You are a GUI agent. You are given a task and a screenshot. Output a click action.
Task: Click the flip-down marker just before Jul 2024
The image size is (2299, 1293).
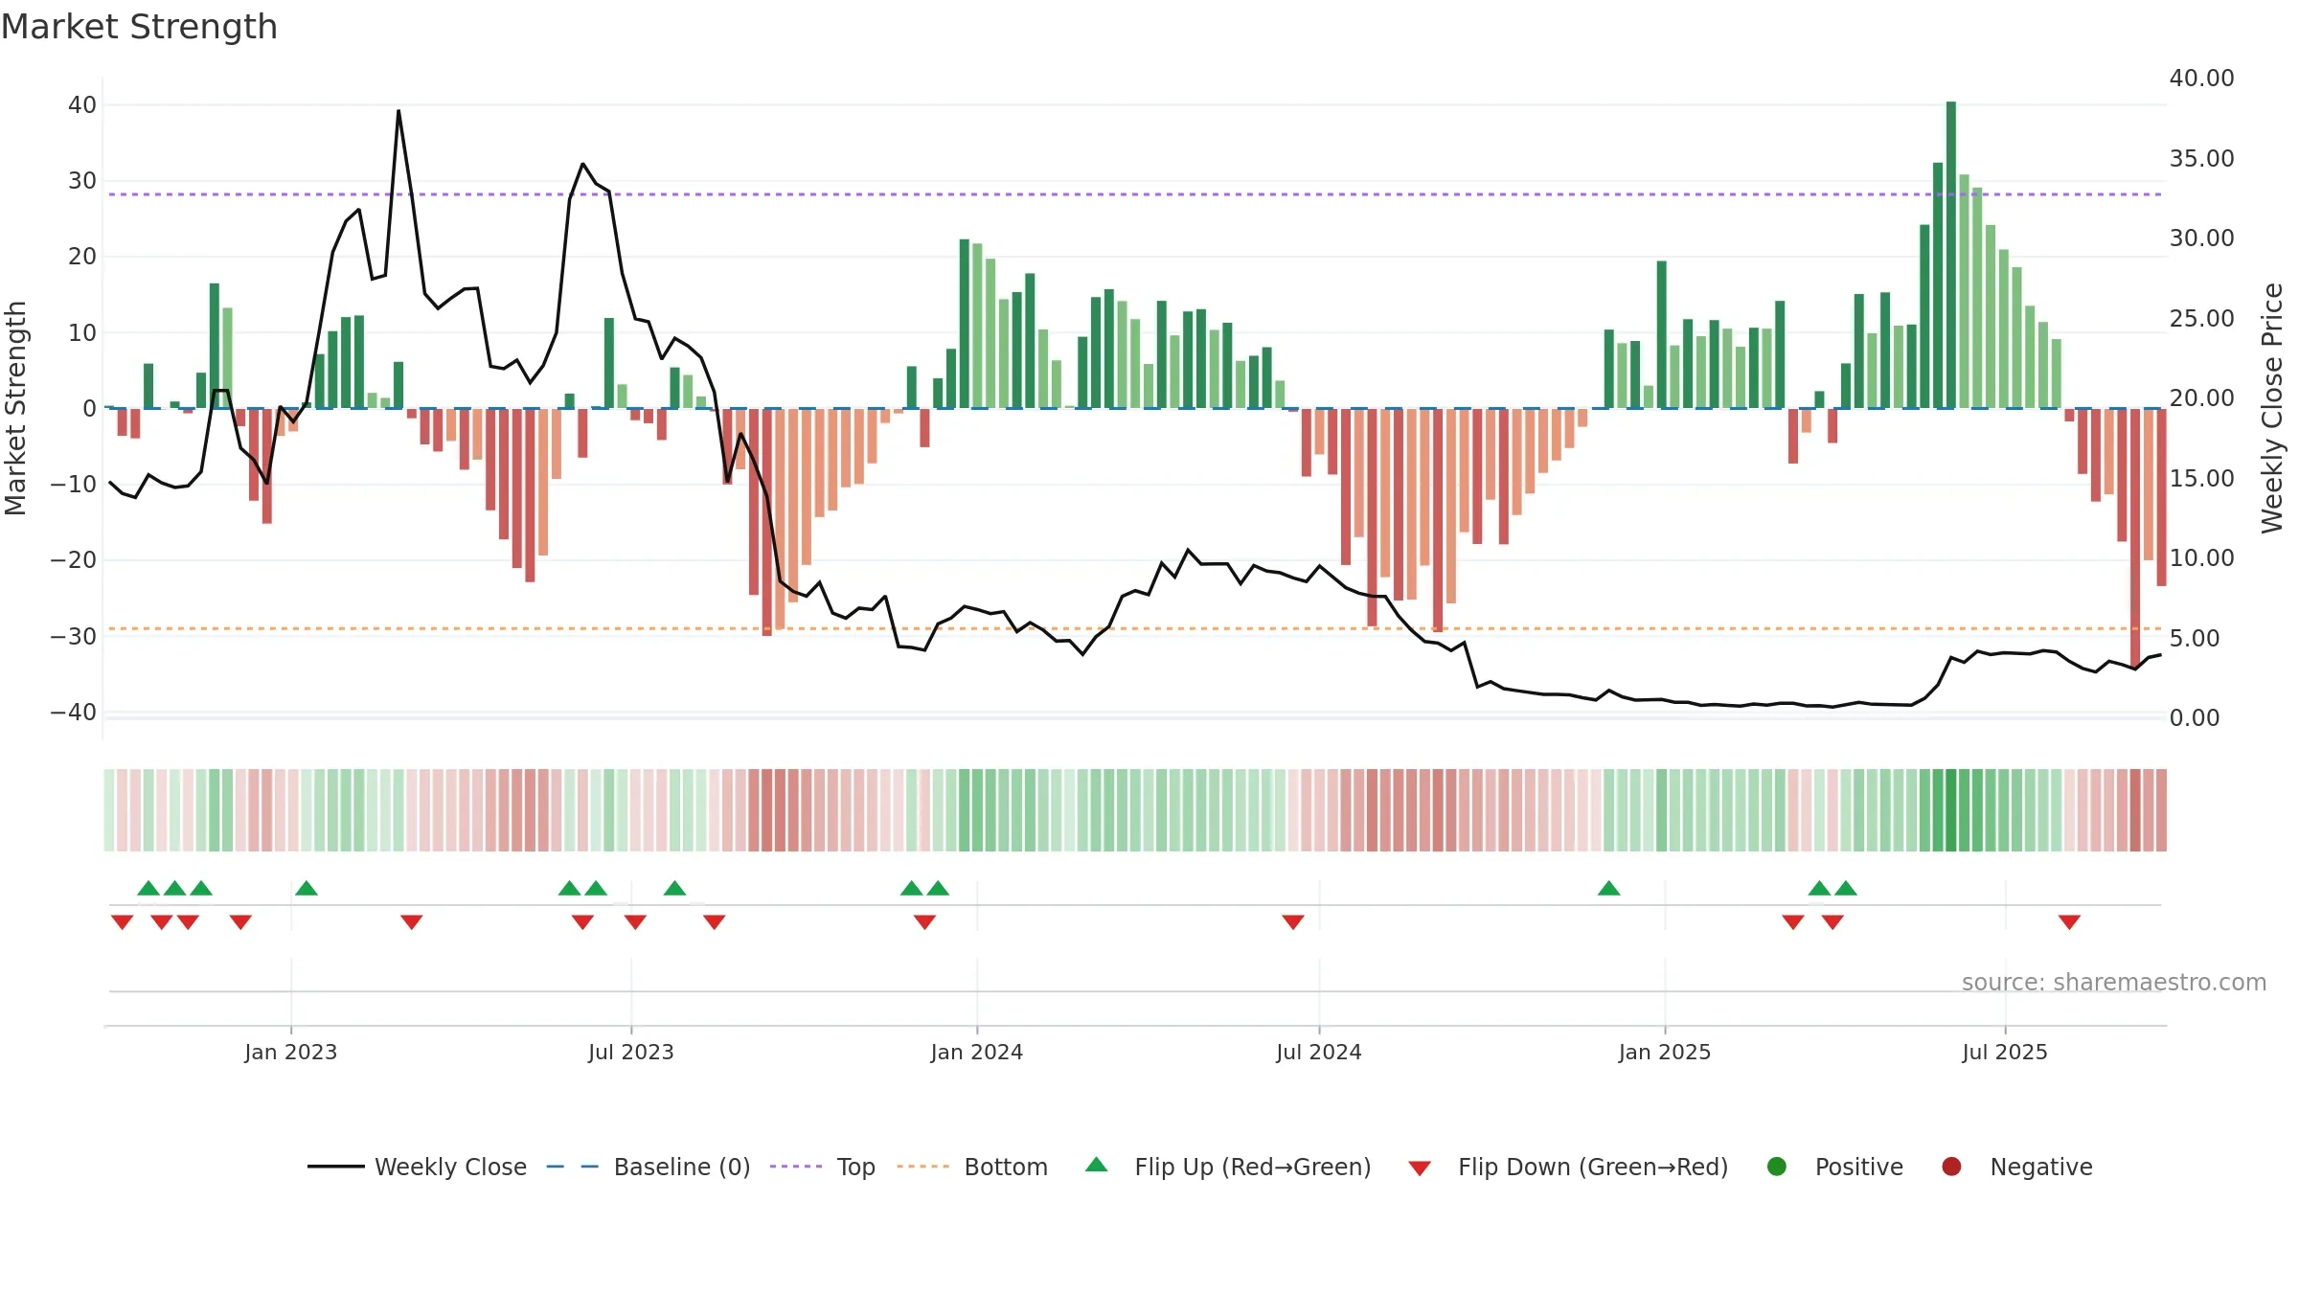click(1293, 921)
